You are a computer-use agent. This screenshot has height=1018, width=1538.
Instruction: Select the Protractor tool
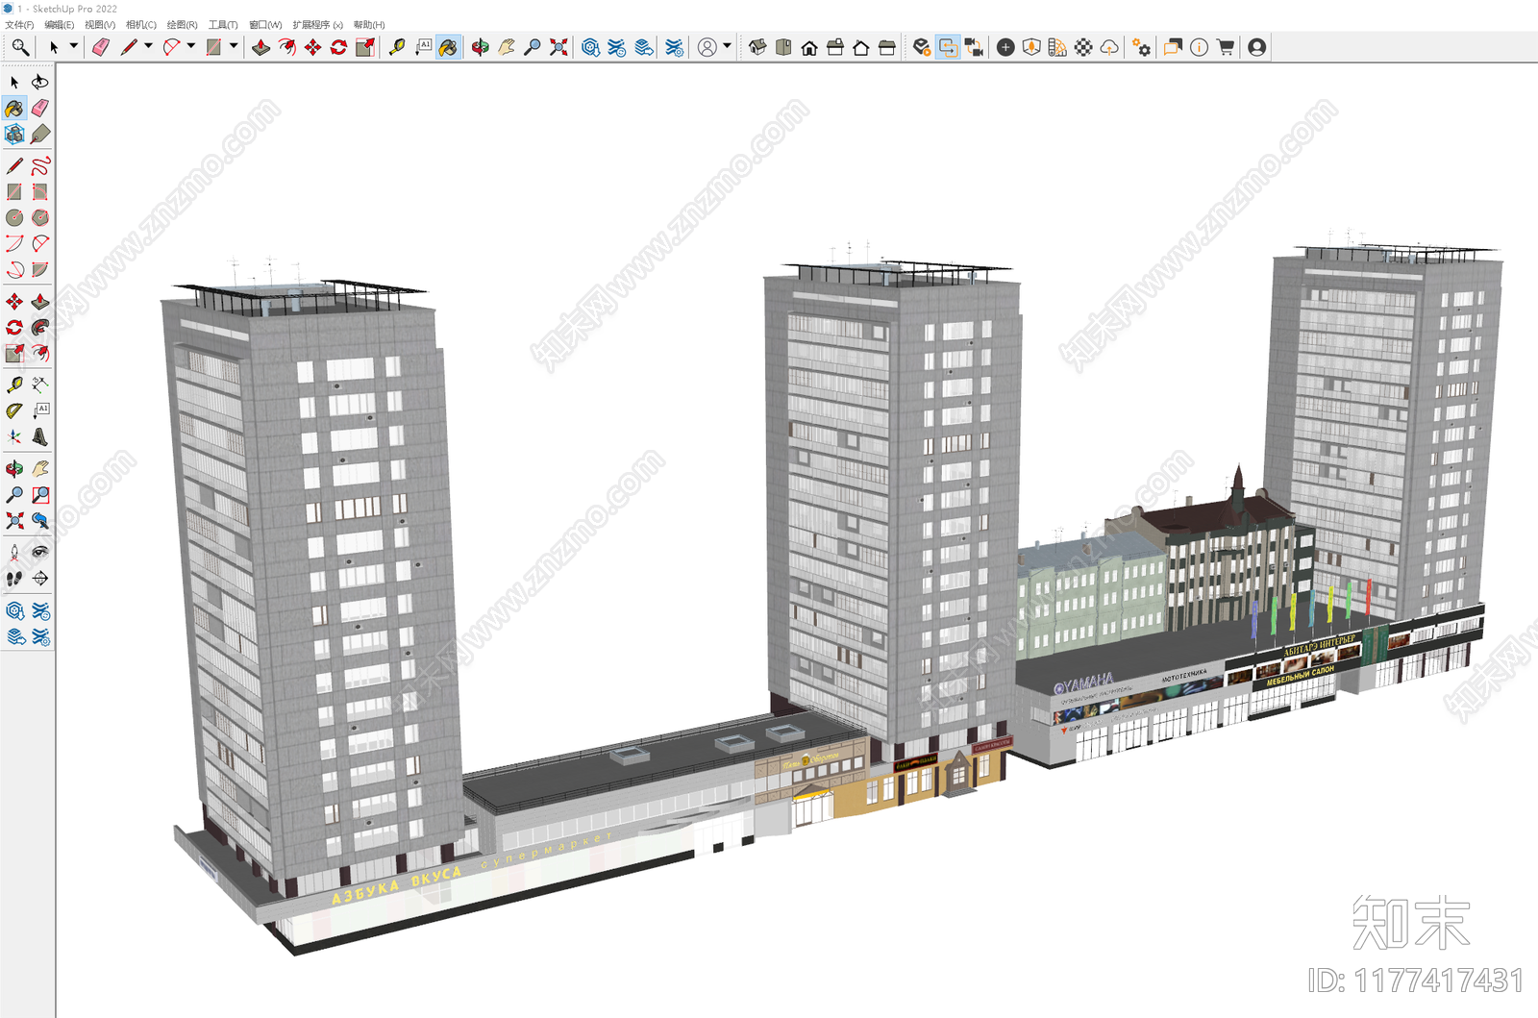pyautogui.click(x=14, y=411)
